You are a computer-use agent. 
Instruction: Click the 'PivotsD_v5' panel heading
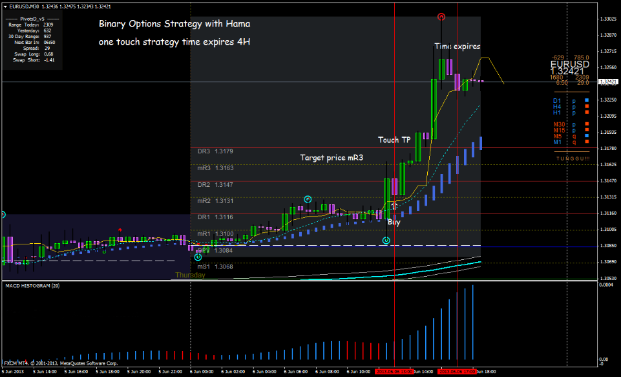point(32,19)
